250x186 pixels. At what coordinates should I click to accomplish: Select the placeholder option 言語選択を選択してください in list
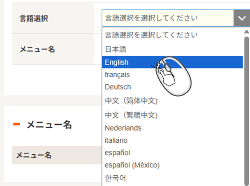pos(151,35)
